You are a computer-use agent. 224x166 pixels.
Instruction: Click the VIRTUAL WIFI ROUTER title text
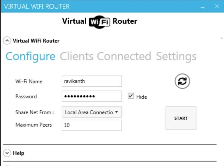(37, 6)
